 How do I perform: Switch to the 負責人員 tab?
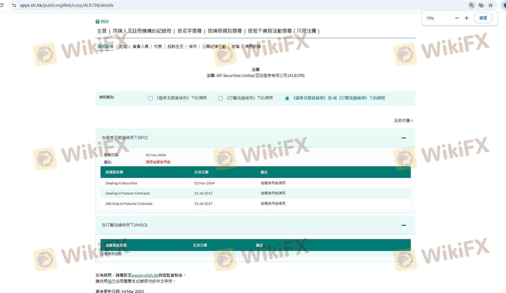tap(141, 46)
